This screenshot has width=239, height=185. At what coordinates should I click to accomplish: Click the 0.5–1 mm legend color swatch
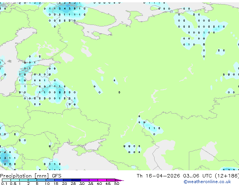[15, 180]
